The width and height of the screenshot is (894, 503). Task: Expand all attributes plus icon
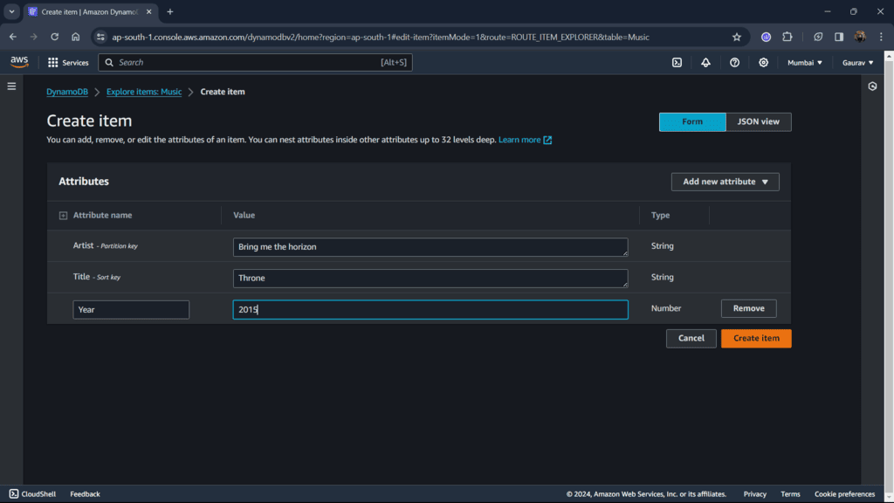(x=63, y=216)
